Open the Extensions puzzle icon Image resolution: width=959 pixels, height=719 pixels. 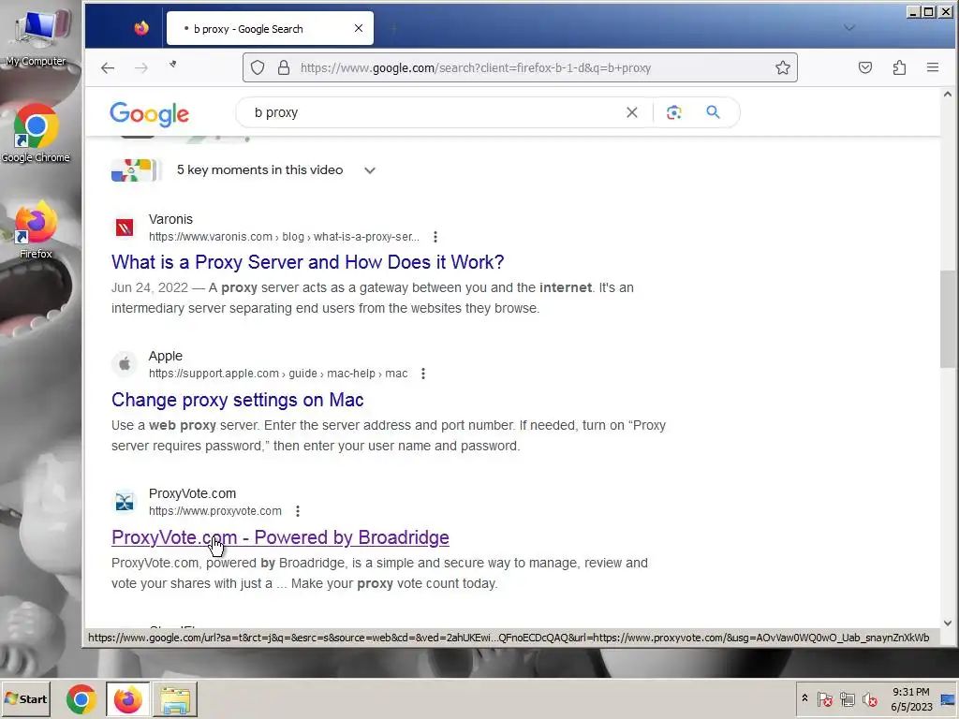(x=899, y=67)
